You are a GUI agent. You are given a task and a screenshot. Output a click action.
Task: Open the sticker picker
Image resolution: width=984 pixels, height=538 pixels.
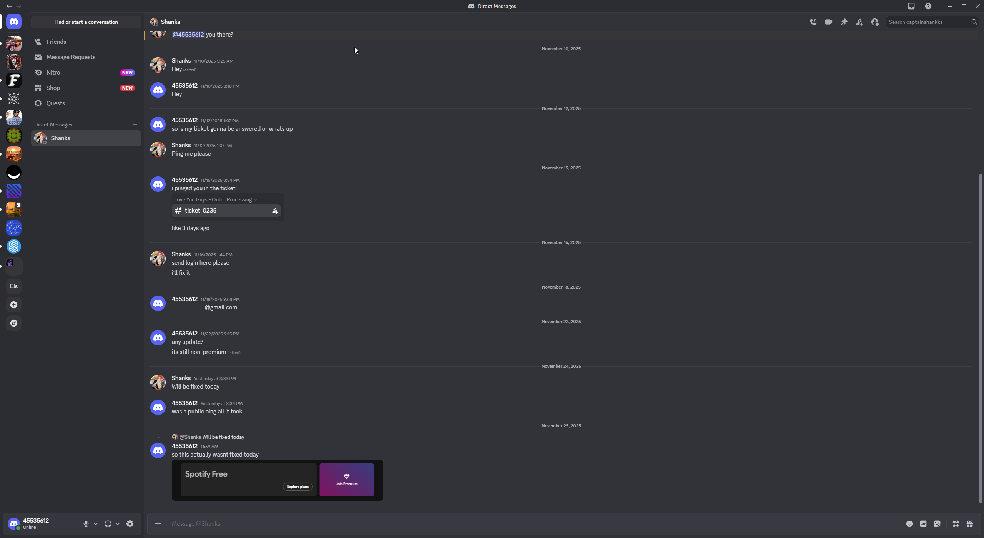click(x=937, y=524)
